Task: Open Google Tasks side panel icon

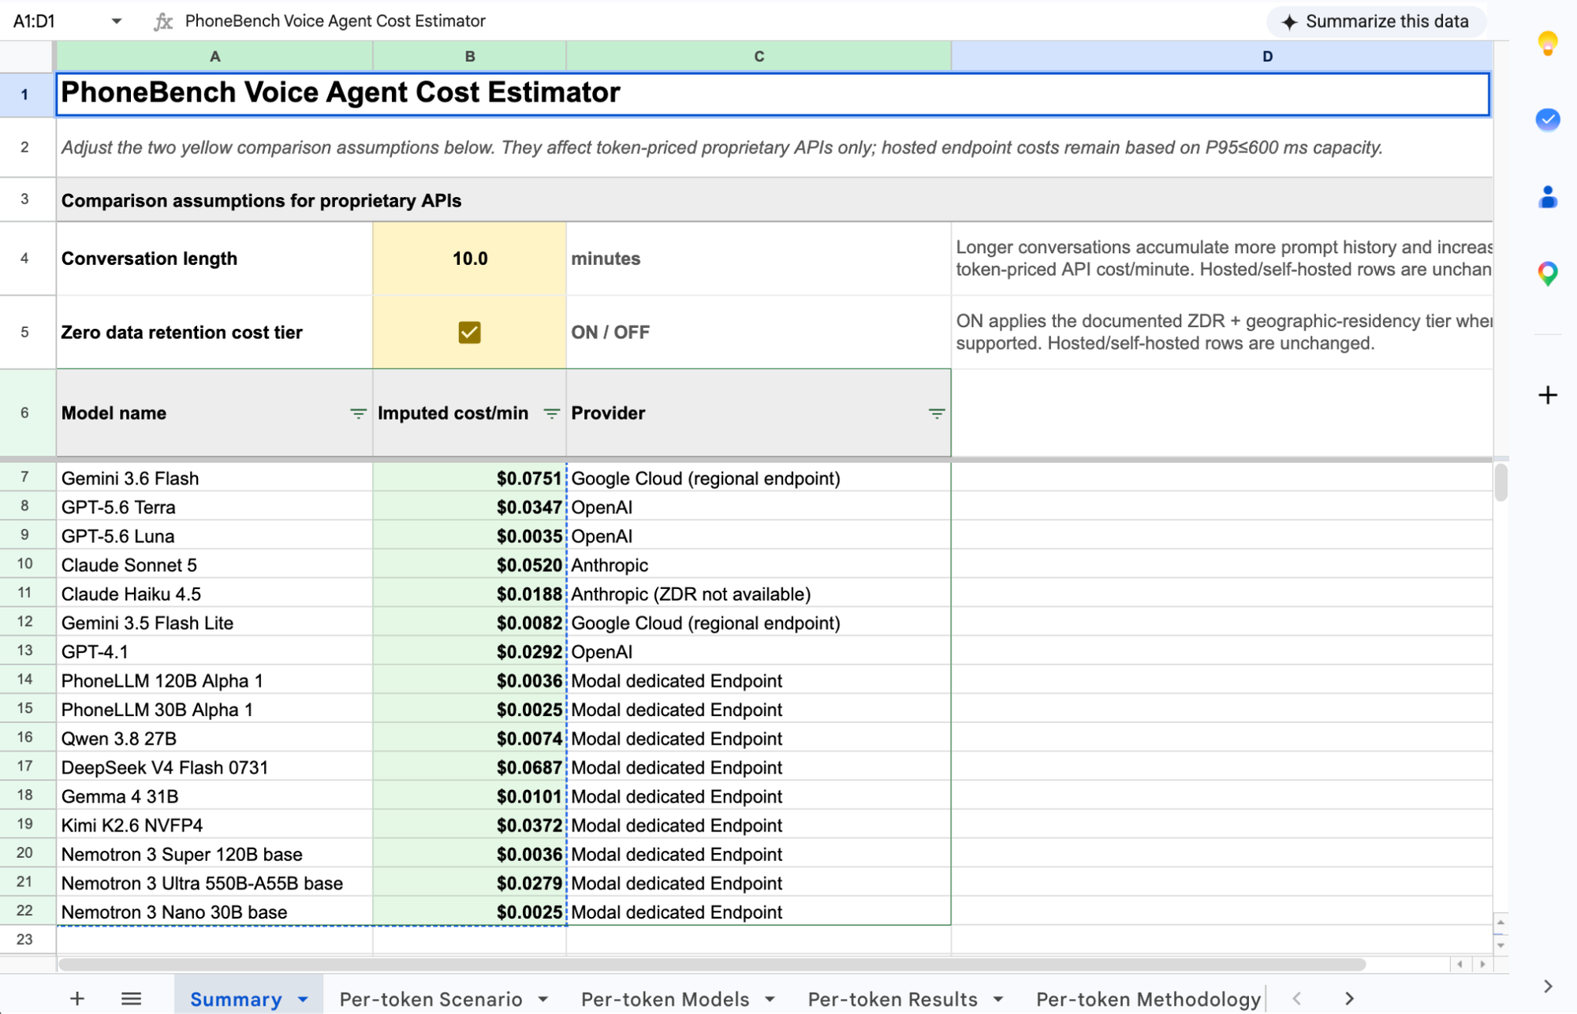Action: point(1547,120)
